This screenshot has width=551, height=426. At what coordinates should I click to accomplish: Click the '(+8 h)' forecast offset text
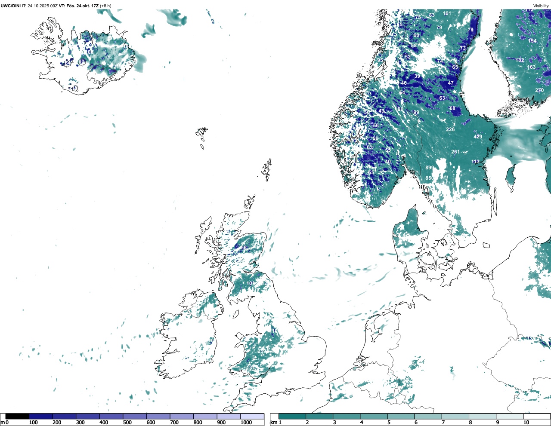106,6
